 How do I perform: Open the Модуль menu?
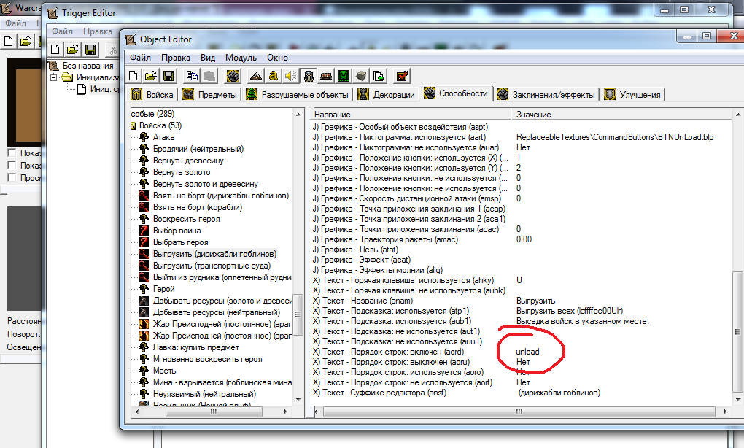coord(241,58)
